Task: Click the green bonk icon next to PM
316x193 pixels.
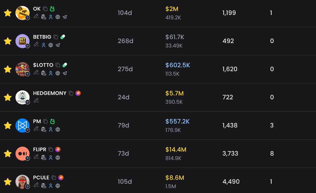Action: click(x=52, y=121)
